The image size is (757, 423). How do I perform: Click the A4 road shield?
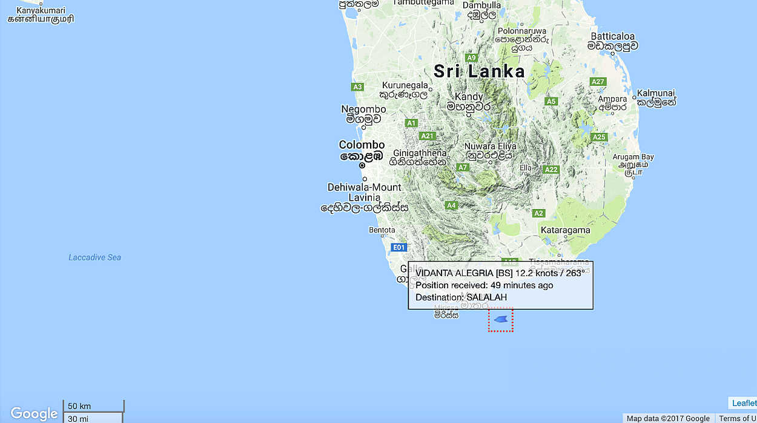point(451,205)
